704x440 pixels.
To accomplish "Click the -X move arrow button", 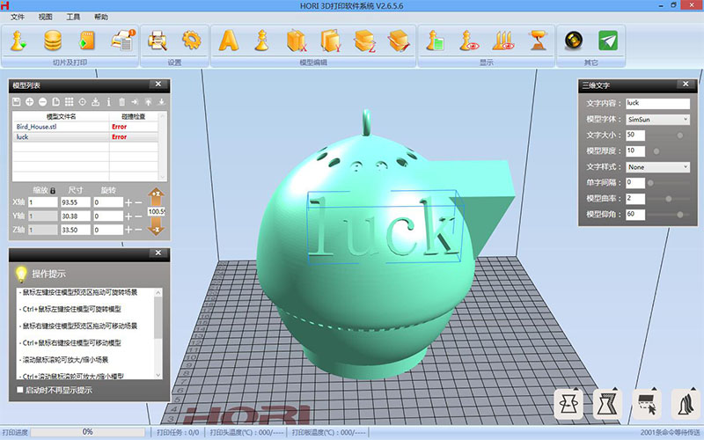I will [156, 227].
